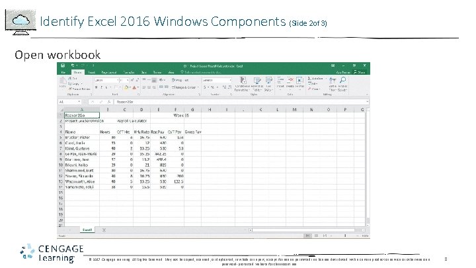This screenshot has width=476, height=268.
Task: Toggle Underline formatting
Action: tap(107, 87)
